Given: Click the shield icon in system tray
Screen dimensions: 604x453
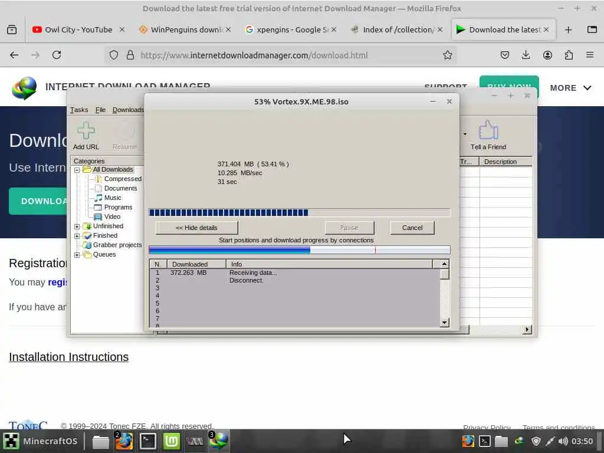Looking at the screenshot, I should pos(536,441).
